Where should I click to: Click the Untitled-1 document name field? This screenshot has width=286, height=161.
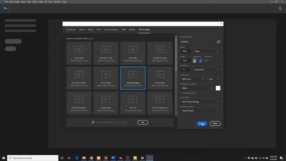[198, 42]
